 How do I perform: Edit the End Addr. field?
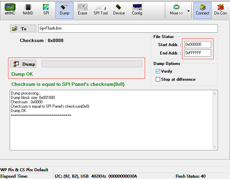(198, 53)
